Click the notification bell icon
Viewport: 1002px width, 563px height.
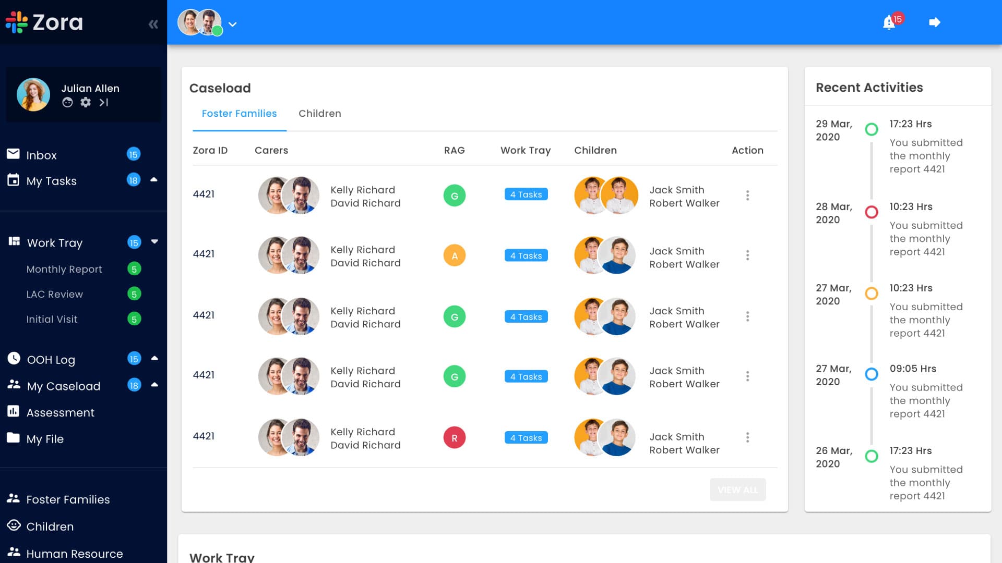tap(889, 22)
